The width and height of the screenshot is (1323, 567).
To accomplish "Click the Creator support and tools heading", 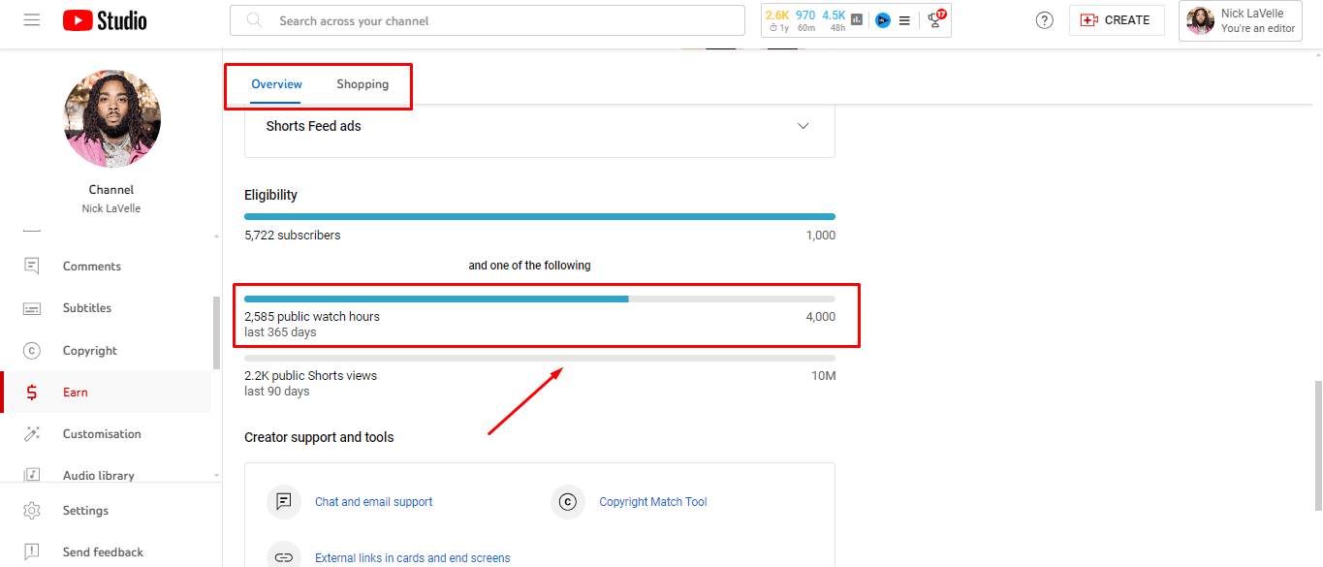I will (319, 437).
